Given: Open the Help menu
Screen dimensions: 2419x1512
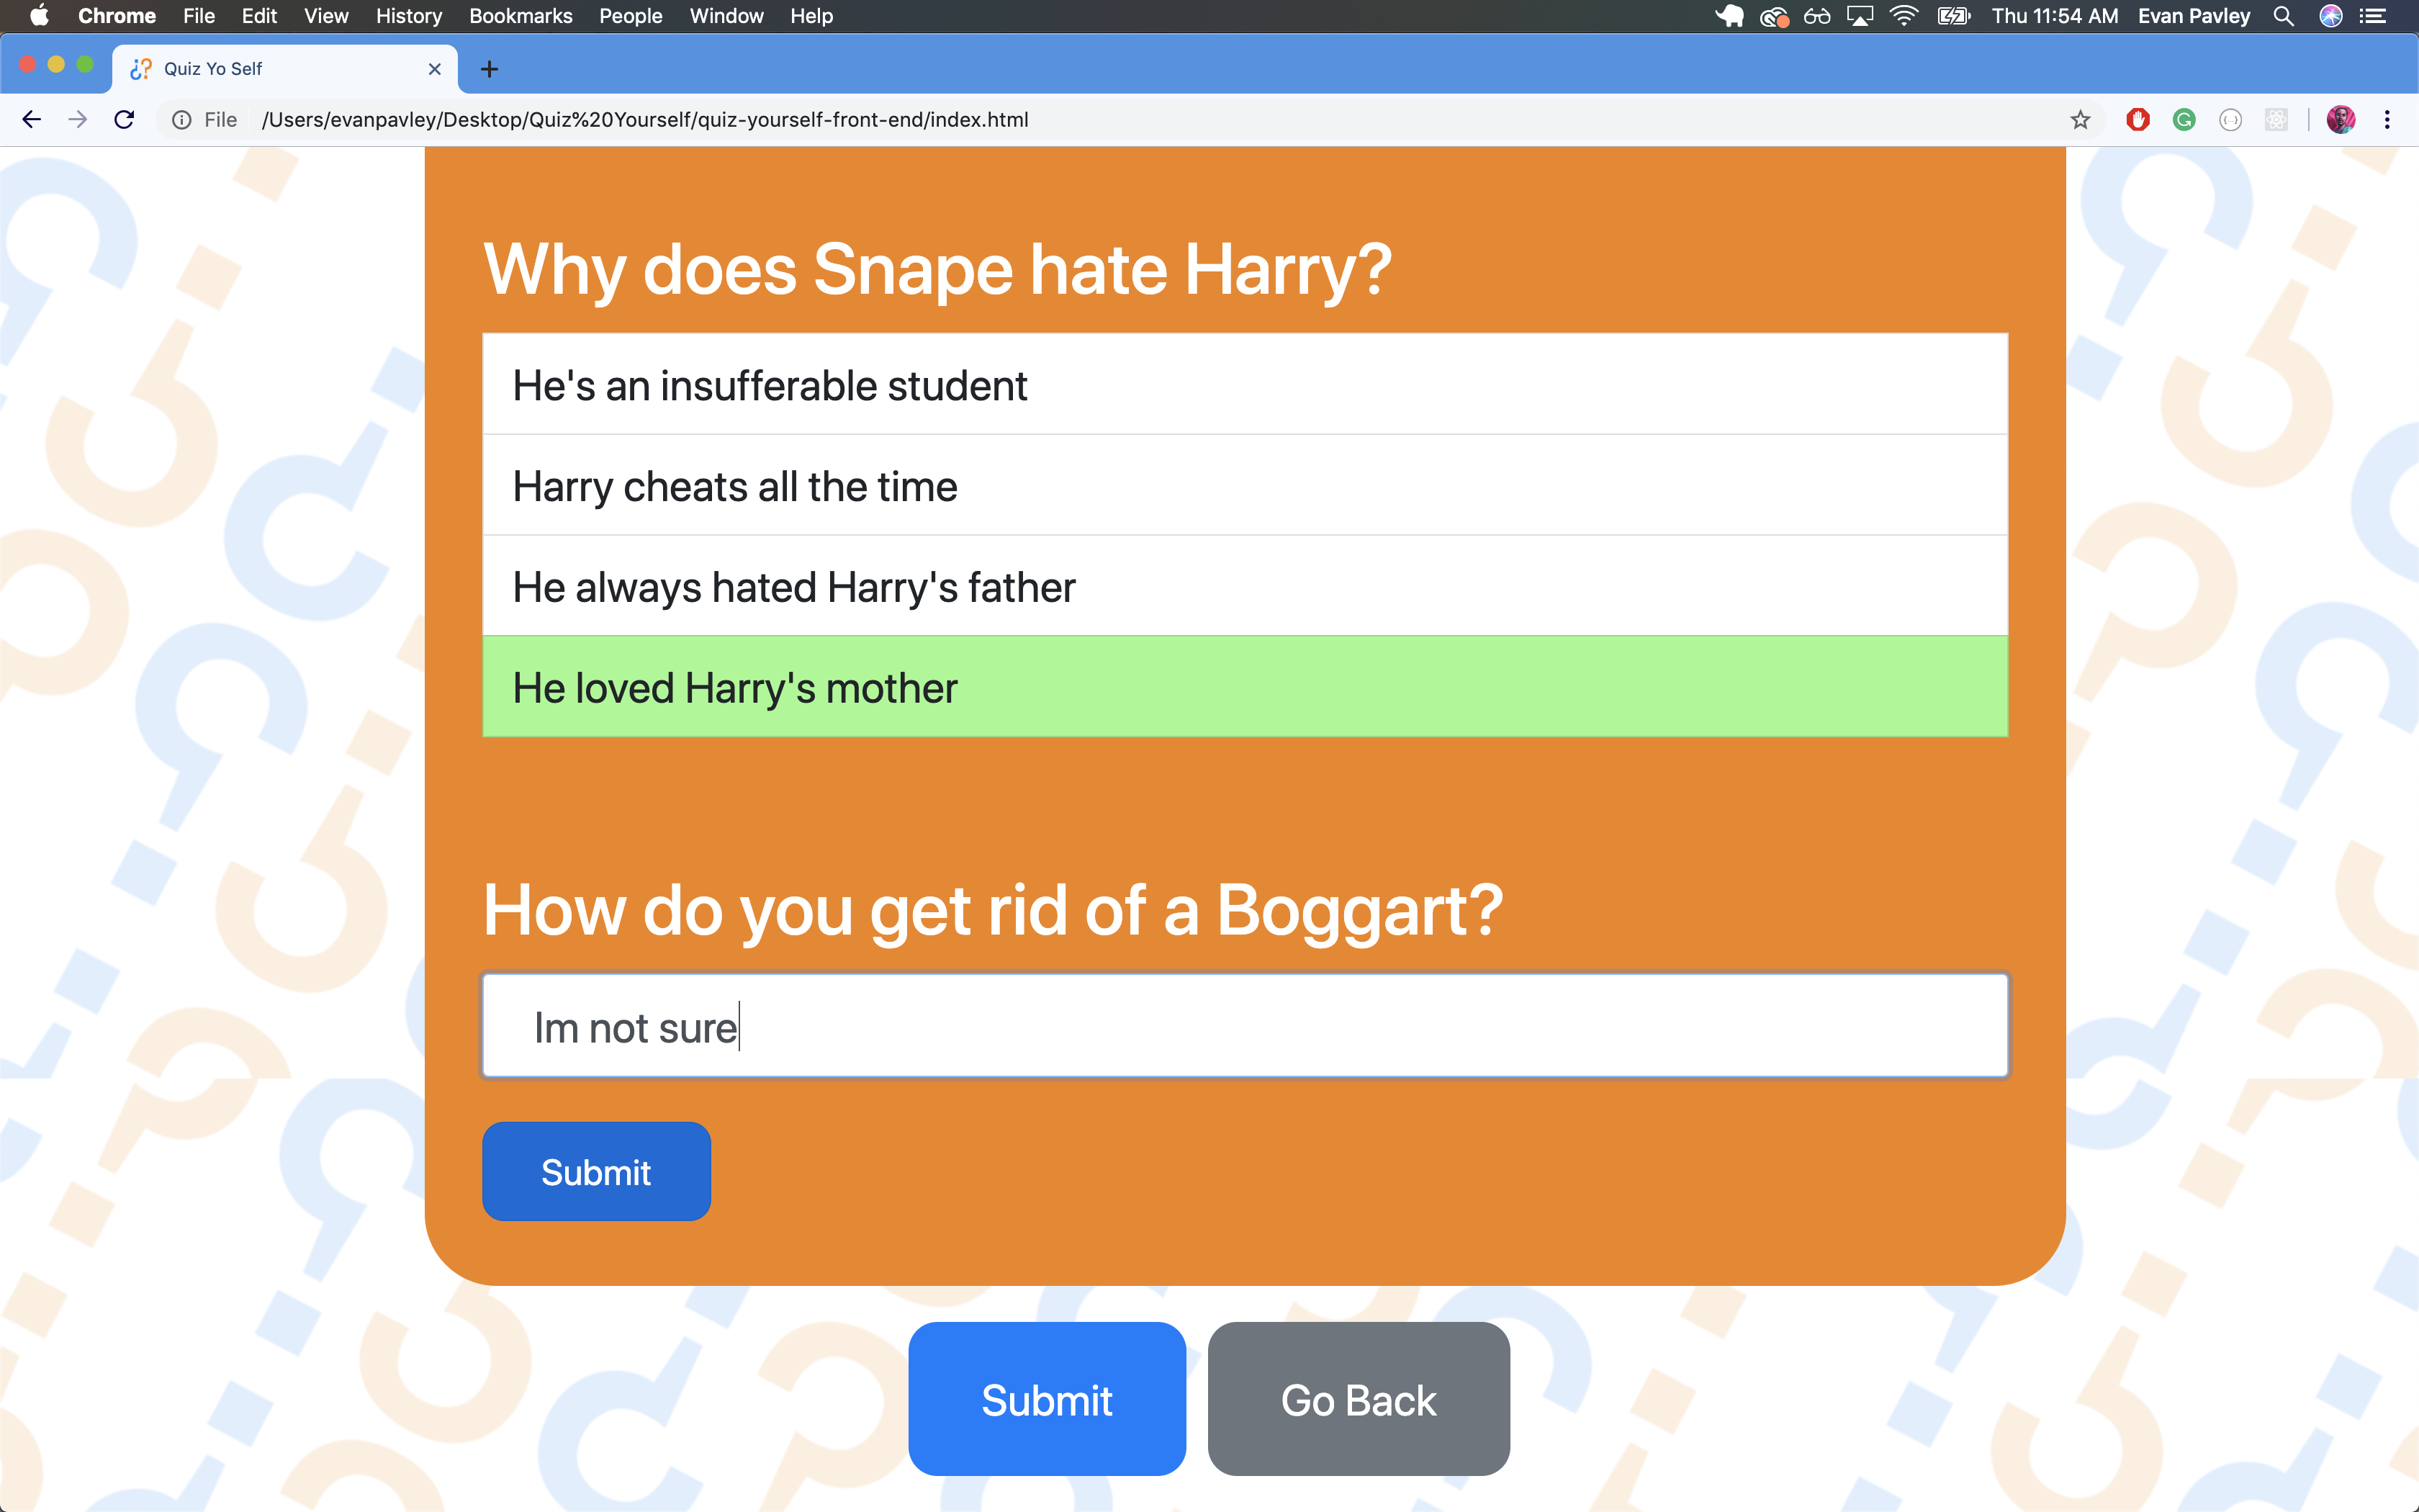Looking at the screenshot, I should (x=811, y=16).
